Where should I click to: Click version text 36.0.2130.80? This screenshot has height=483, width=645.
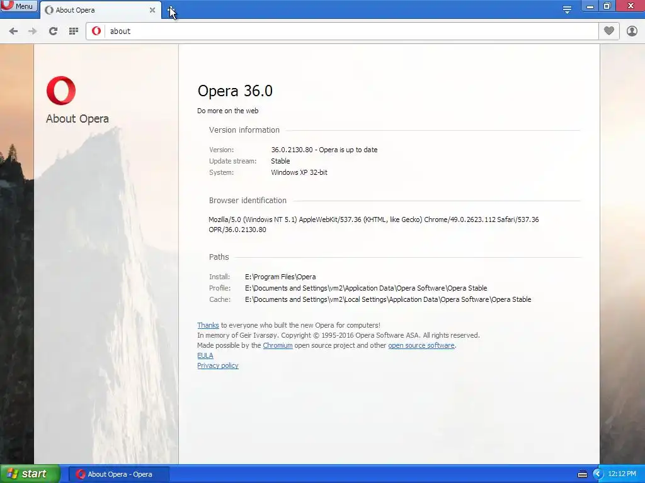click(292, 150)
